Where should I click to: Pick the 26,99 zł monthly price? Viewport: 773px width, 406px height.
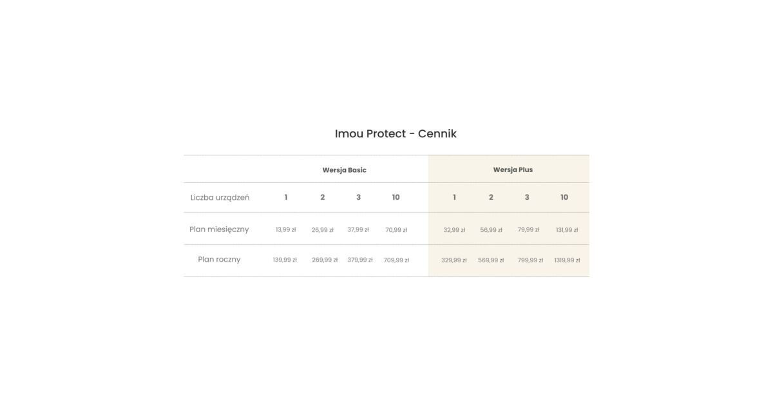323,230
